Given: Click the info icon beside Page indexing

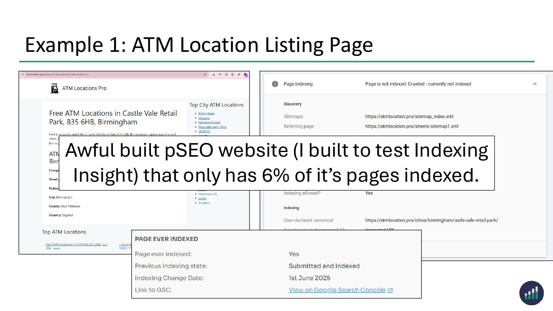Looking at the screenshot, I should point(275,84).
